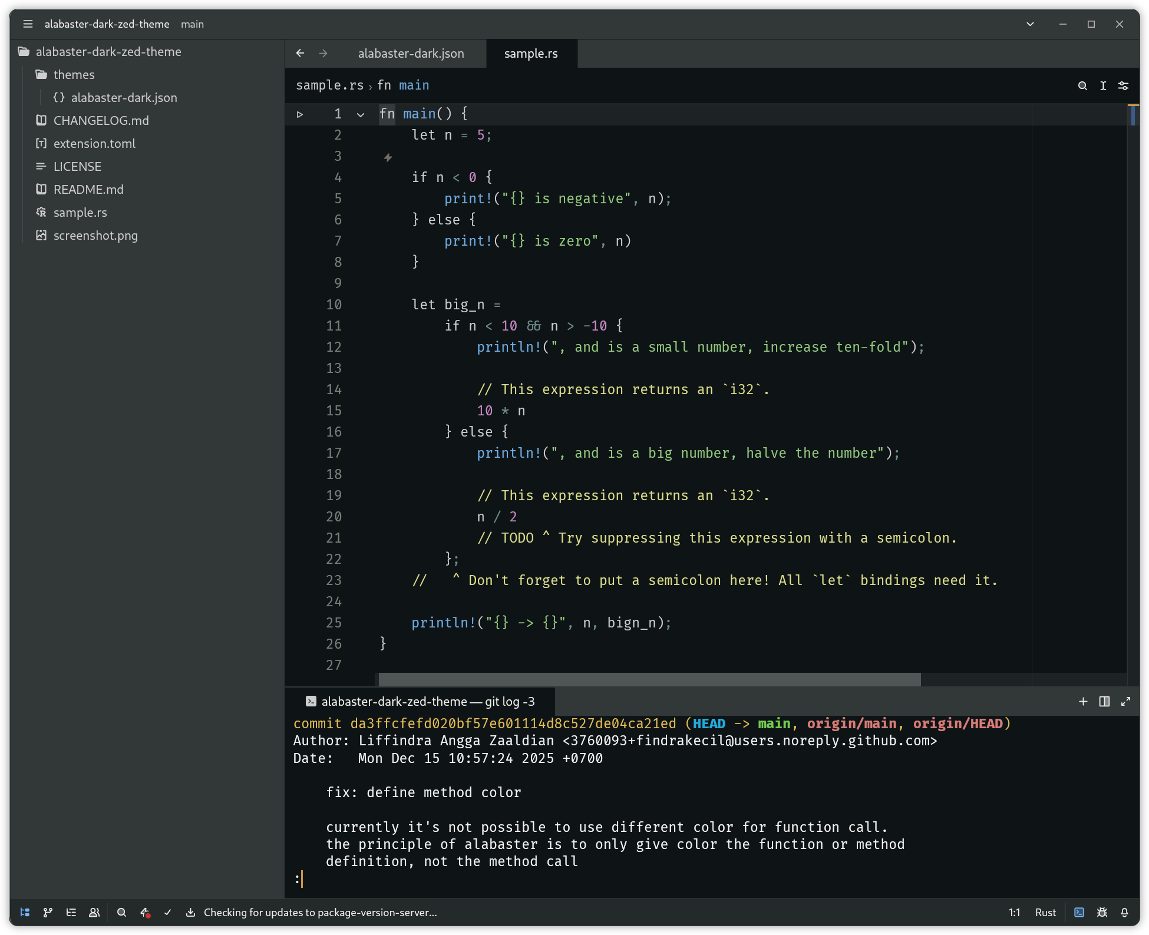Go forward with the right arrow

(x=323, y=53)
